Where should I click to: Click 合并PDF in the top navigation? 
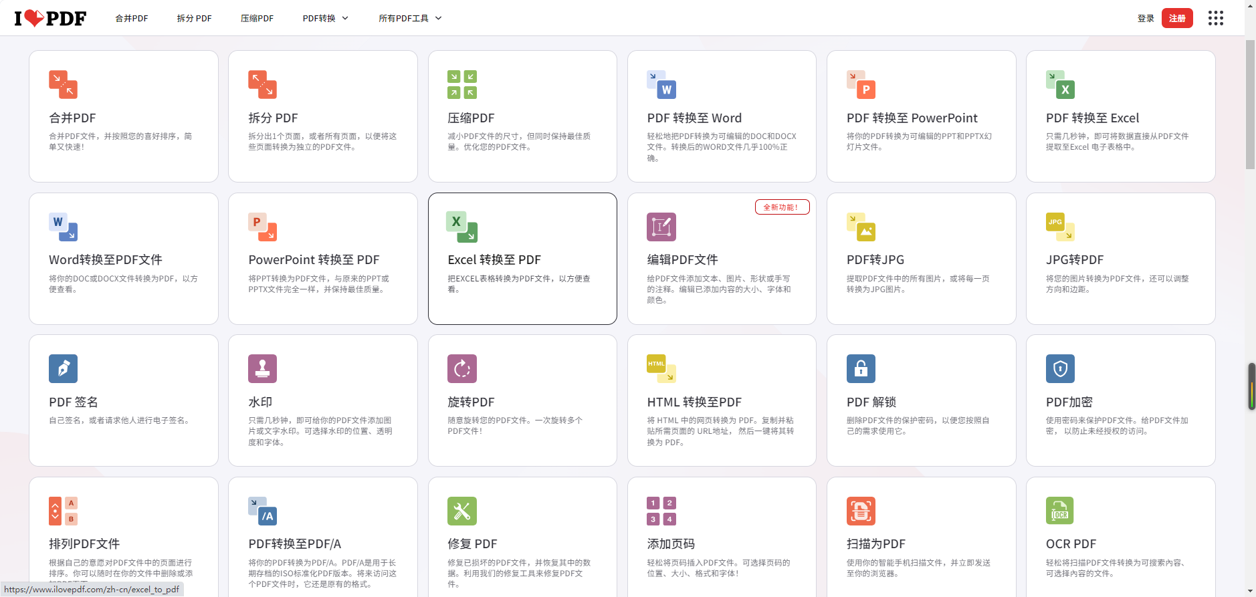tap(132, 18)
